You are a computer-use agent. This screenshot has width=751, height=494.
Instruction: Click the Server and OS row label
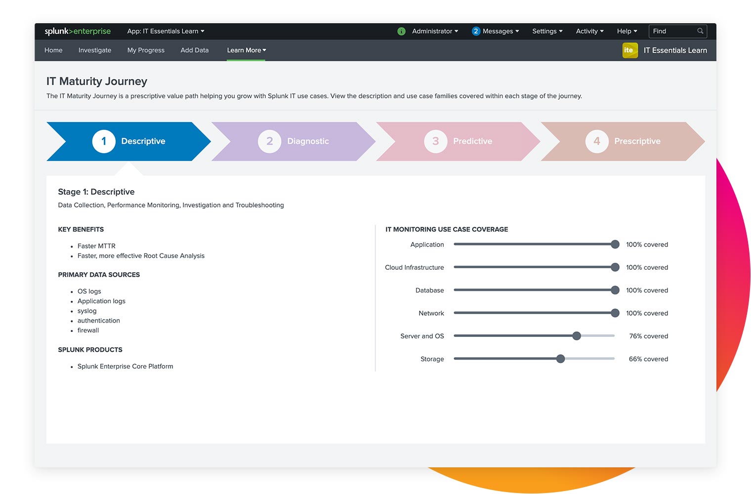(422, 336)
